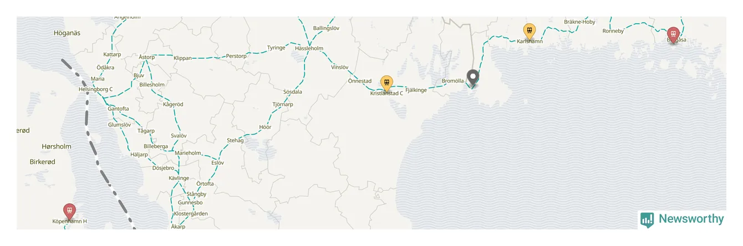
Task: Select the Åstorp station label
Action: tap(147, 57)
